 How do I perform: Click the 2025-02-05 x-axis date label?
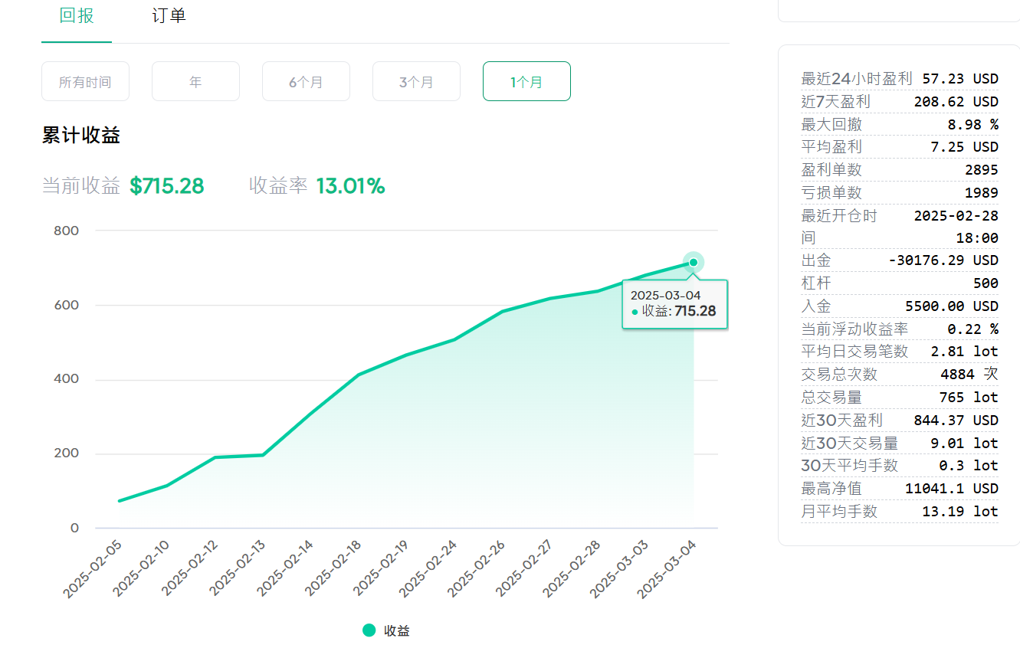94,568
